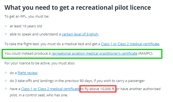Viewport: 173px width, 102px height.
Task: Click the chevron bullet beside 'able to speak and understand'
Action: (x=6, y=34)
